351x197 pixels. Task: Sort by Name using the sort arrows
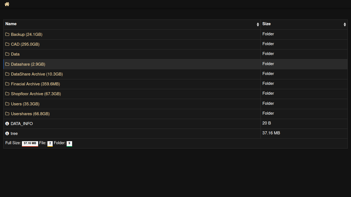pos(258,24)
